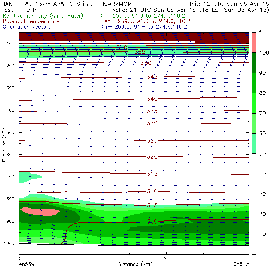Click the 800 hPa pressure axis label
Screen dimensions: 271x271
coord(10,199)
